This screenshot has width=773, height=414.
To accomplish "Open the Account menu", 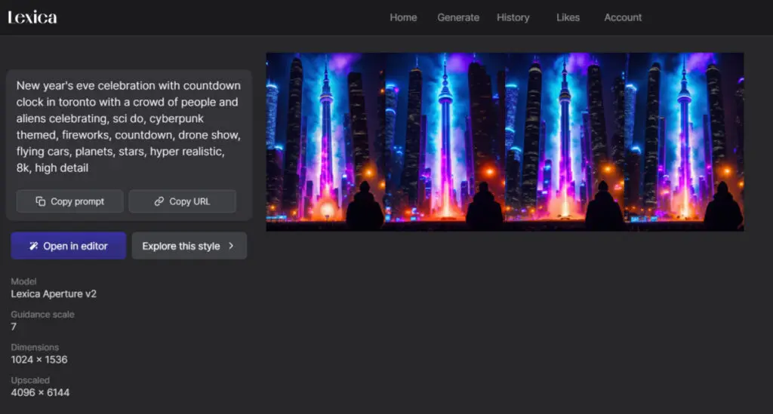I will point(623,17).
